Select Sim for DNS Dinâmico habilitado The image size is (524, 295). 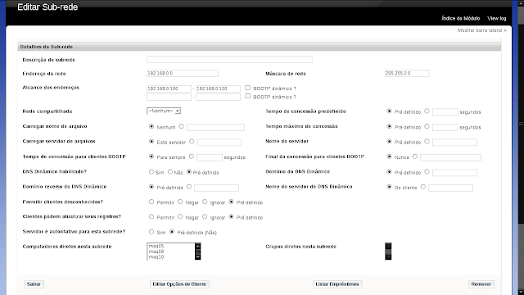151,171
